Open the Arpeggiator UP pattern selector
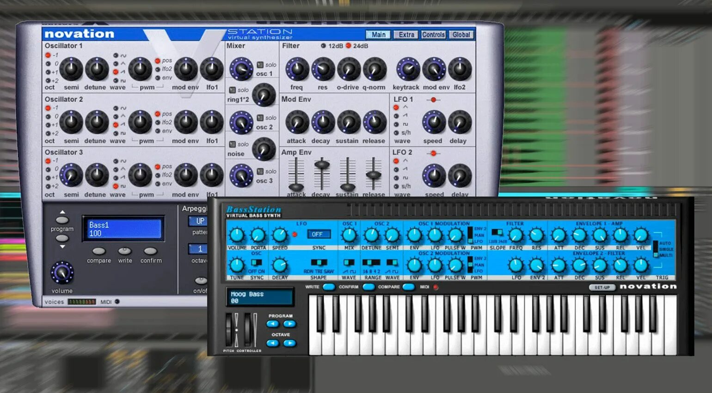Screen dimensions: 712x393 [x=198, y=221]
